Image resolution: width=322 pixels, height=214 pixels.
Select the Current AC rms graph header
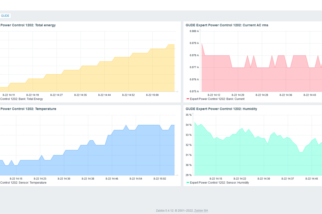pos(226,25)
